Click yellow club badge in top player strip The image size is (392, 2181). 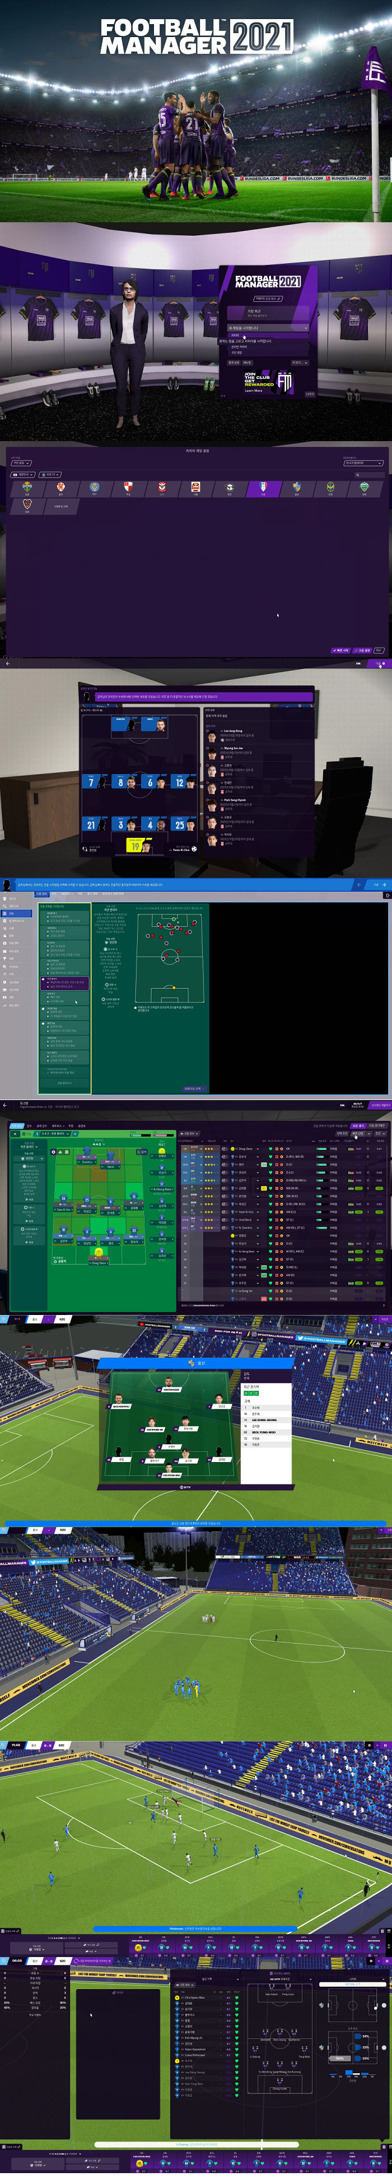tap(138, 1948)
